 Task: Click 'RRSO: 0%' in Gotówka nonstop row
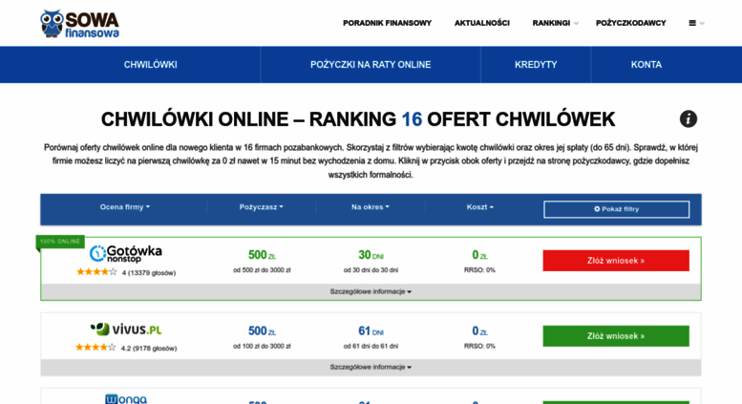pos(479,270)
